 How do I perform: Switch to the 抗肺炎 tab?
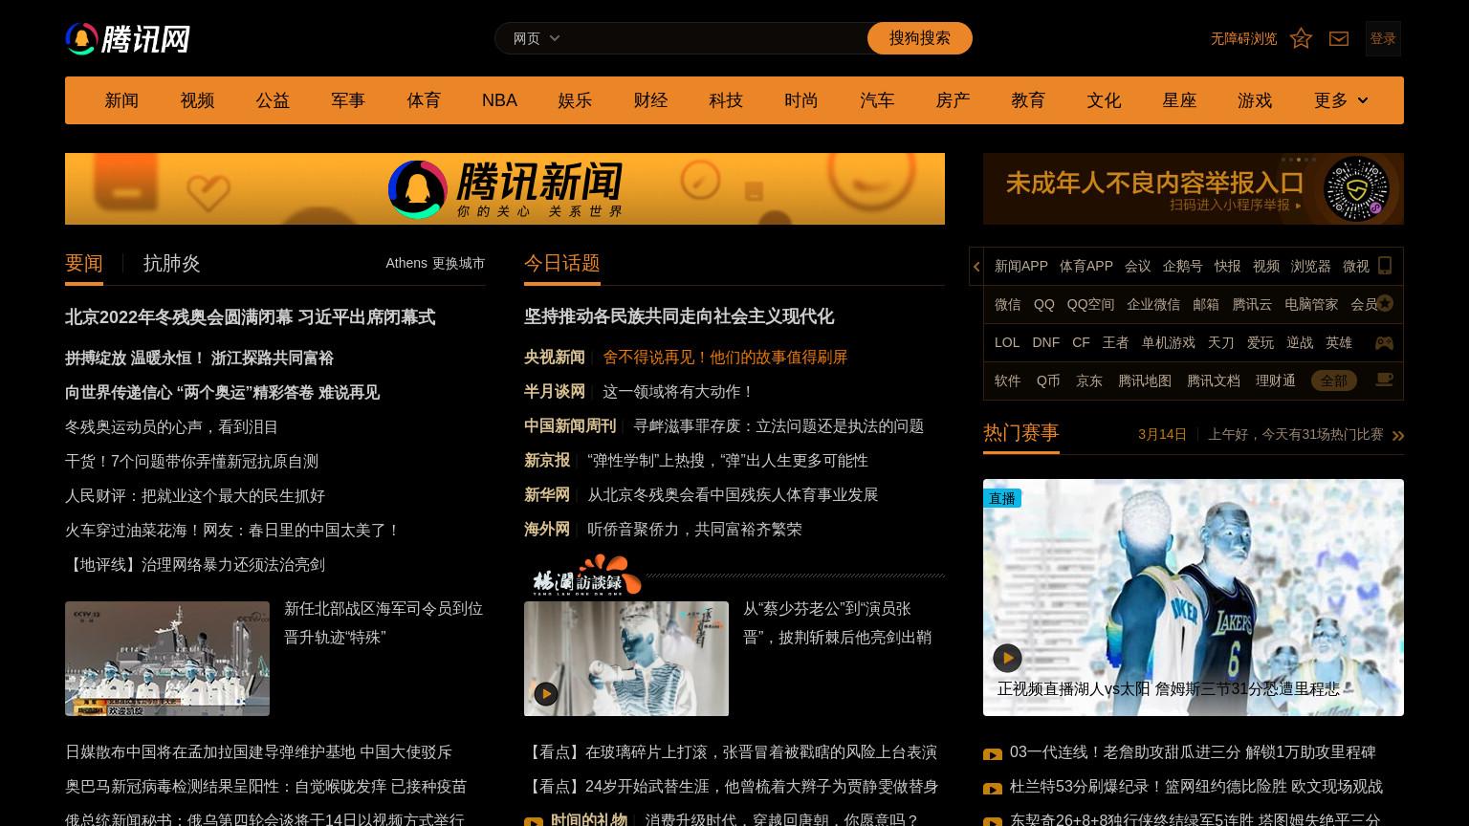172,264
